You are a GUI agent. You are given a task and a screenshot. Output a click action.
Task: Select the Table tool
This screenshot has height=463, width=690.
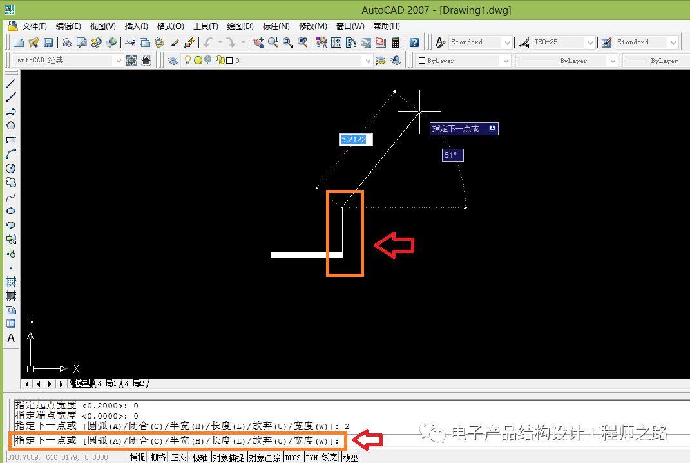coord(11,324)
